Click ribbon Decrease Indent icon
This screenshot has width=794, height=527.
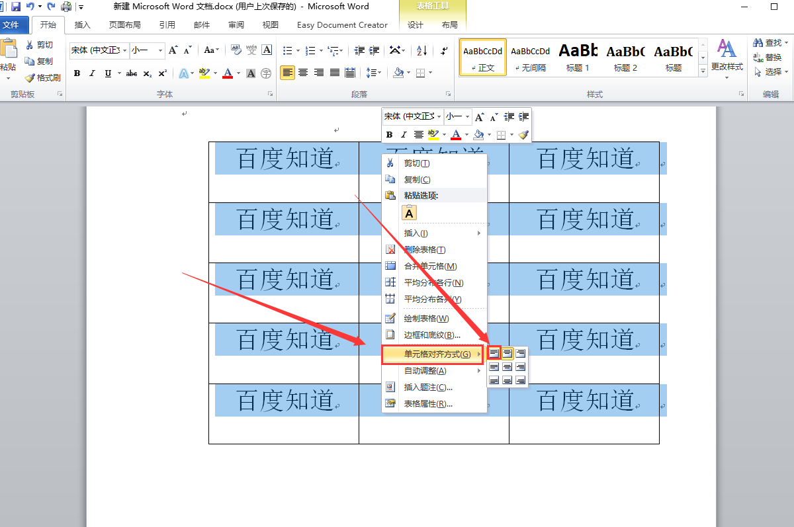click(x=359, y=50)
